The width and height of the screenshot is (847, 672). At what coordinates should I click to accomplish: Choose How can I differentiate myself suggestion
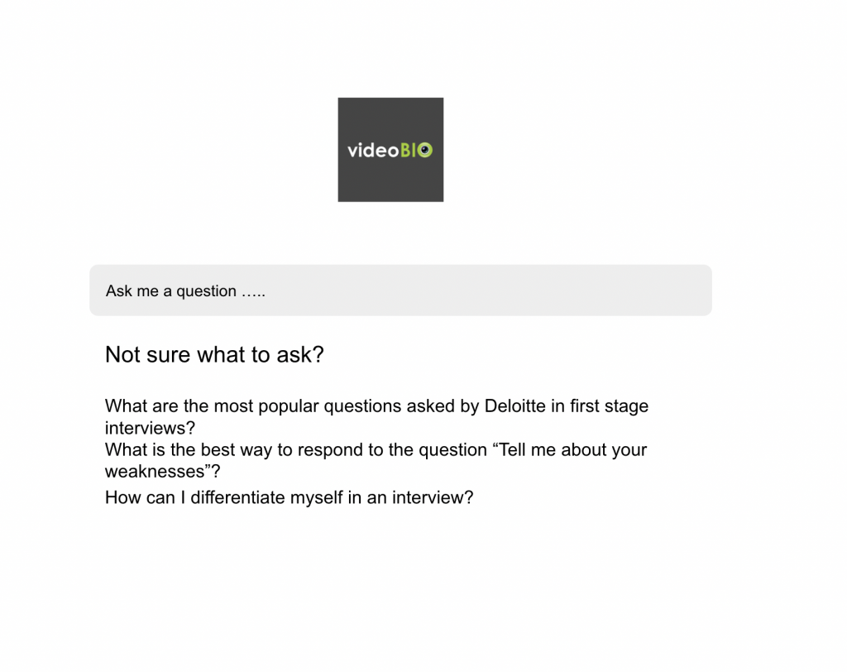(289, 497)
